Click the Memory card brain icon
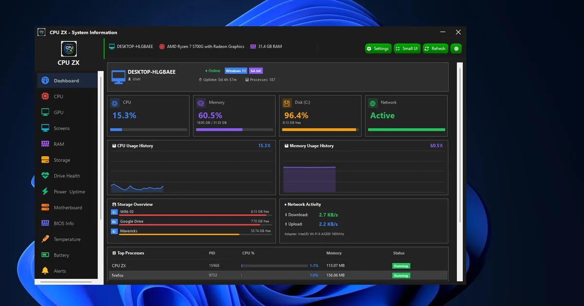Image resolution: width=584 pixels, height=306 pixels. [201, 103]
